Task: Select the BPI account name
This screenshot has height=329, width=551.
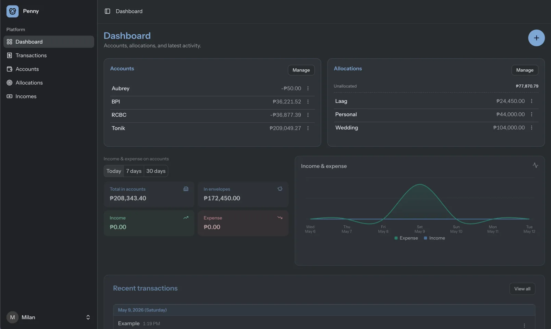Action: pos(116,102)
